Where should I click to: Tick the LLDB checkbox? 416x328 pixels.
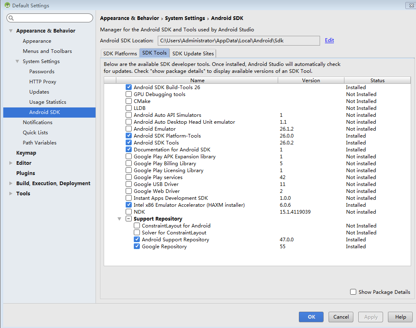click(129, 107)
